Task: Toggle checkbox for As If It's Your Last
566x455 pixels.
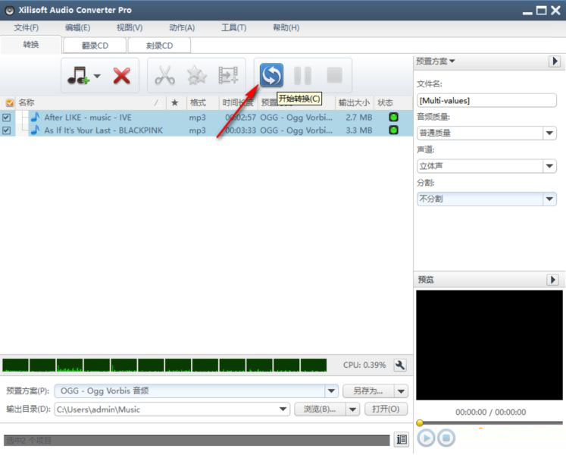Action: pyautogui.click(x=7, y=130)
